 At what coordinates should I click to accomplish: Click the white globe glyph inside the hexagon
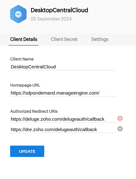tap(18, 14)
